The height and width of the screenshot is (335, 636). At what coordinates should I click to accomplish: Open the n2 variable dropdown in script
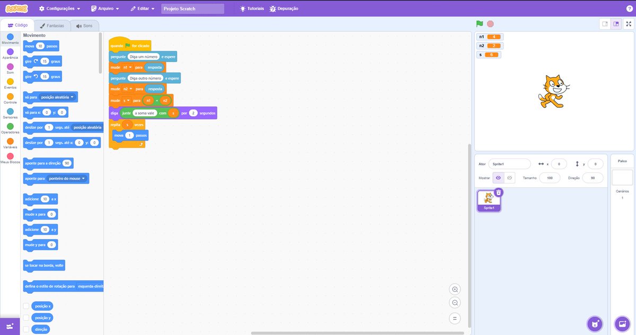[x=127, y=89]
